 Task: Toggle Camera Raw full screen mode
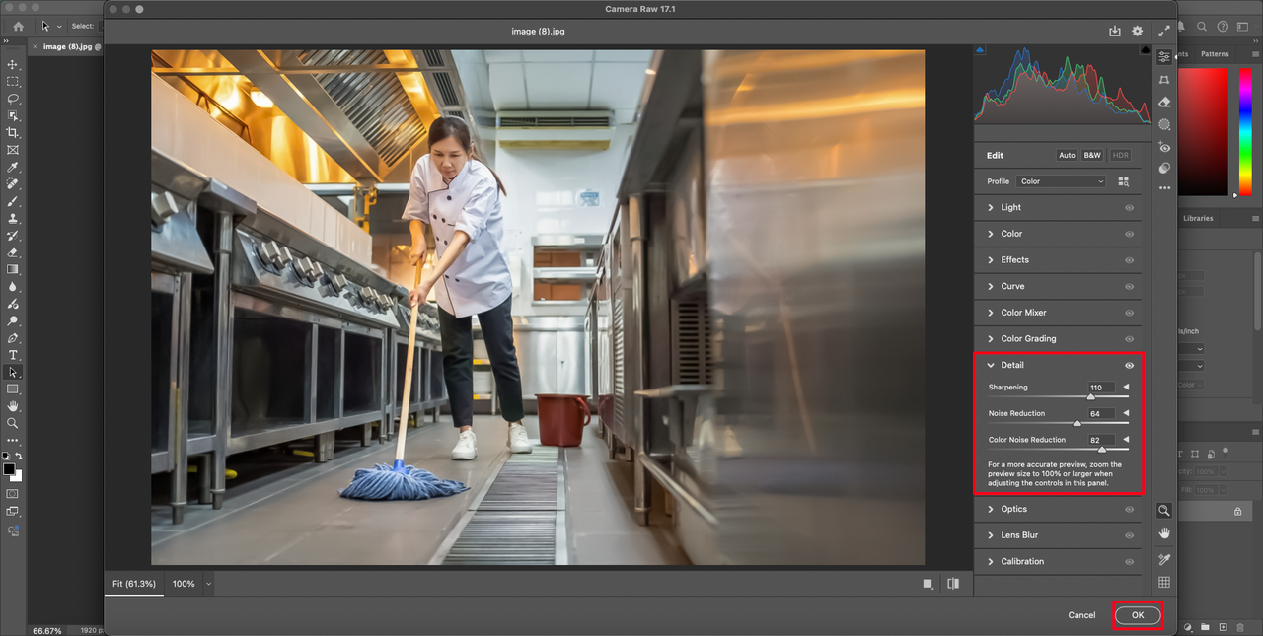tap(1165, 32)
